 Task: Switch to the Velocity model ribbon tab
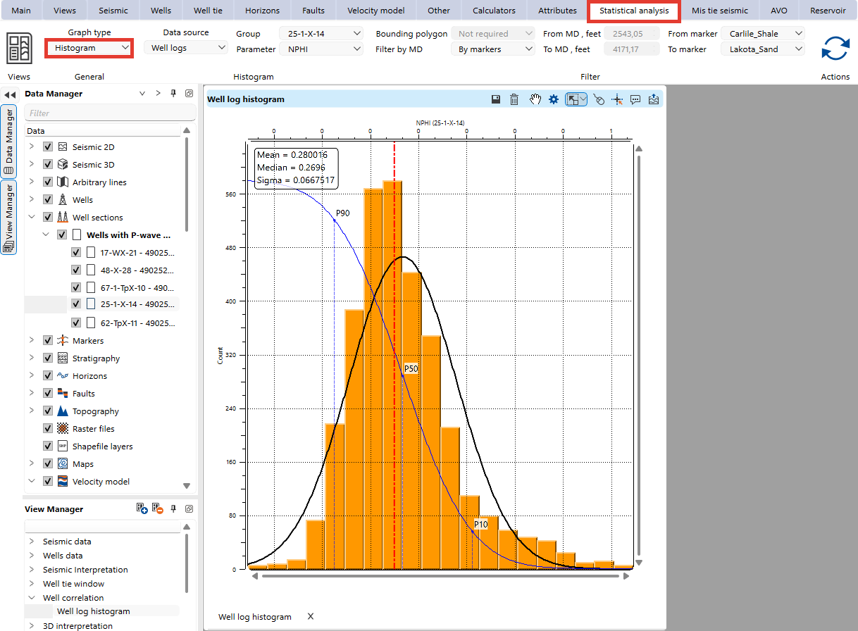(x=375, y=11)
